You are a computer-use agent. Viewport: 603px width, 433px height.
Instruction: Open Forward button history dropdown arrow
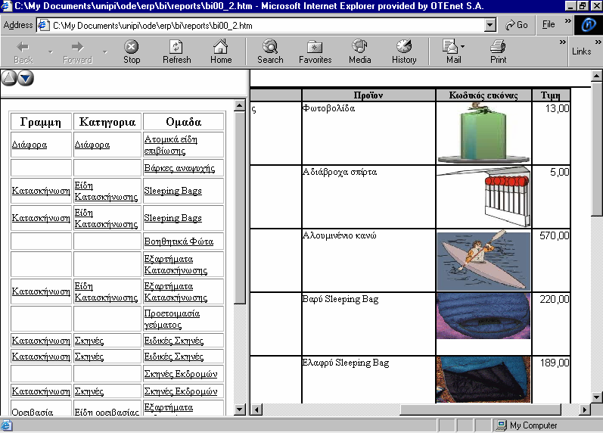[105, 51]
